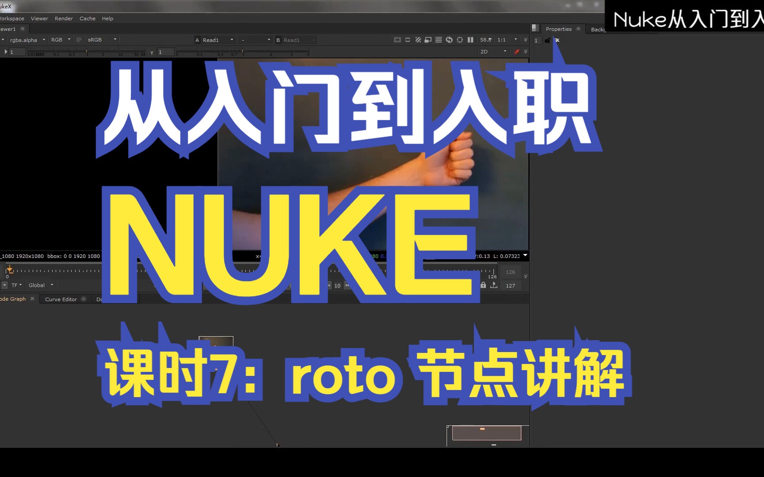Viewport: 764px width, 477px height.
Task: Switch to the Curve Editor tab
Action: (x=61, y=299)
